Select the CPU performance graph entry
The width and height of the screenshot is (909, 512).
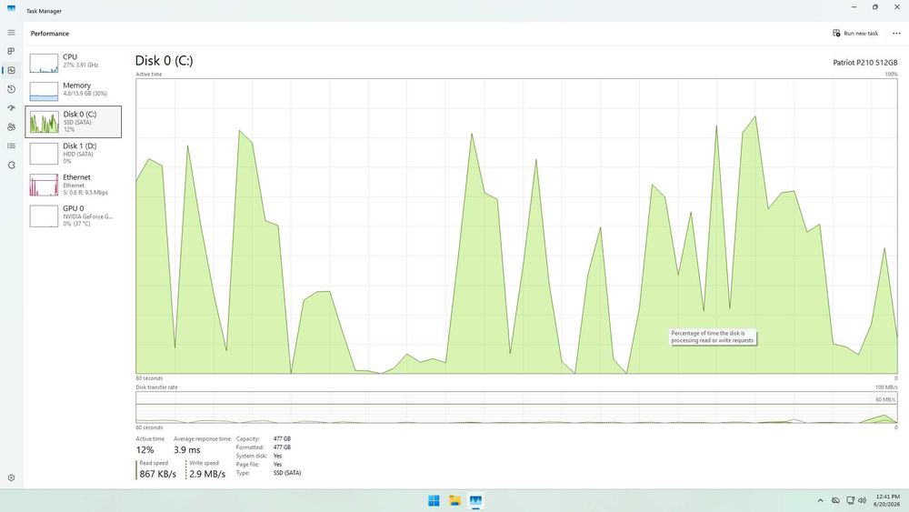click(x=73, y=62)
